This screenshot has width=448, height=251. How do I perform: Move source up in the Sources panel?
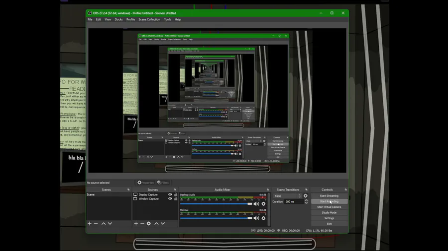pos(156,224)
